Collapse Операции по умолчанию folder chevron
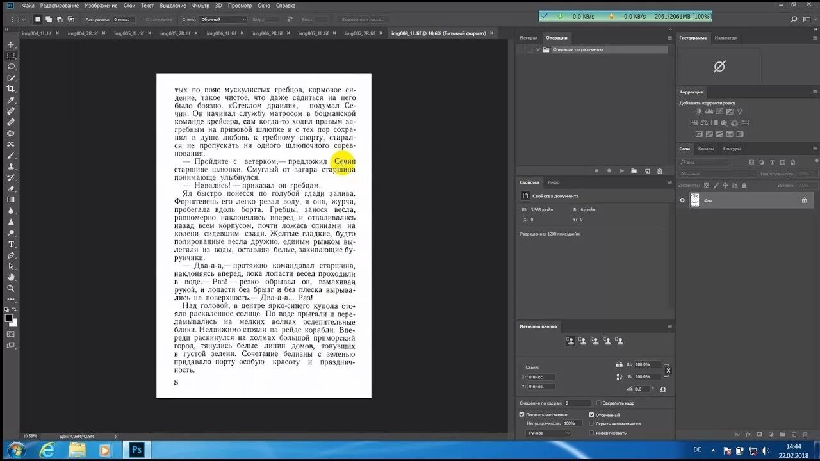Screen dimensions: 820x461 pos(538,49)
